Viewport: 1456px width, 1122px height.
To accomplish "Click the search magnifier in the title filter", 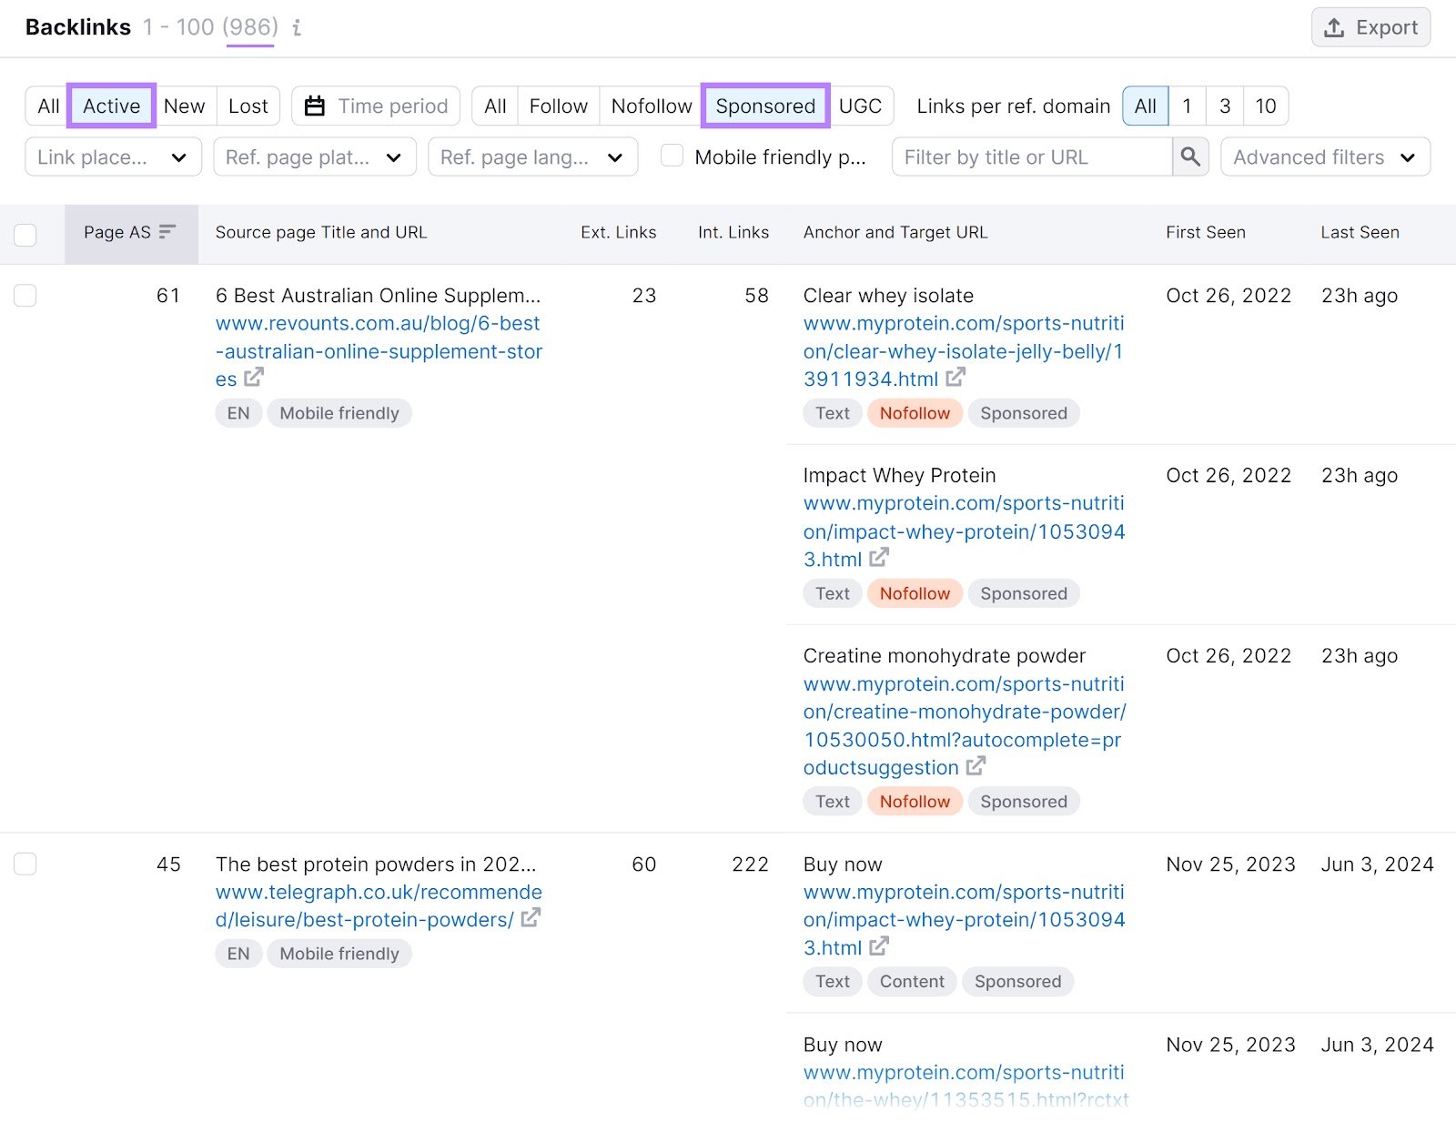I will (x=1189, y=157).
